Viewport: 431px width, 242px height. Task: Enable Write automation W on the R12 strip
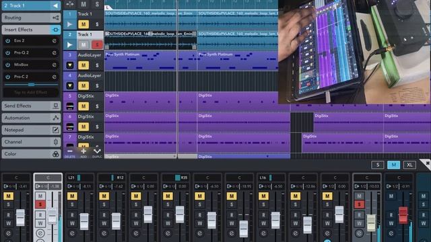pos(104,223)
